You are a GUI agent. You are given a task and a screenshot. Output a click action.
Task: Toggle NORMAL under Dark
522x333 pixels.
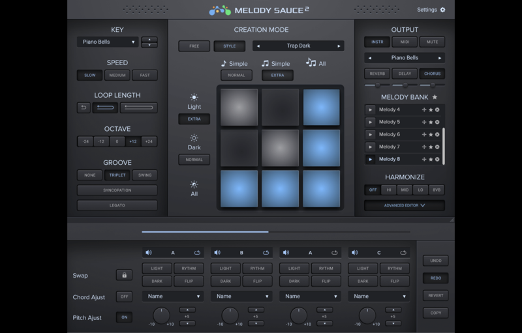tap(194, 160)
